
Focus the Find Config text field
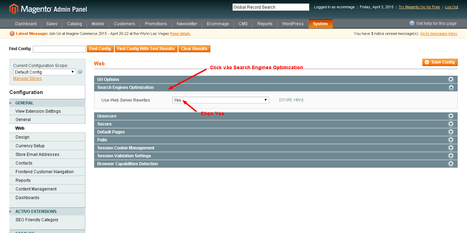click(x=59, y=49)
